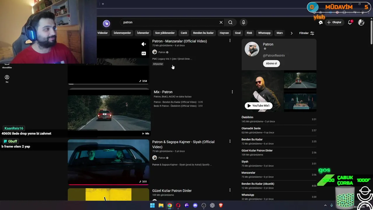The height and width of the screenshot is (210, 373).
Task: Open Discord from the taskbar
Action: tap(195, 205)
